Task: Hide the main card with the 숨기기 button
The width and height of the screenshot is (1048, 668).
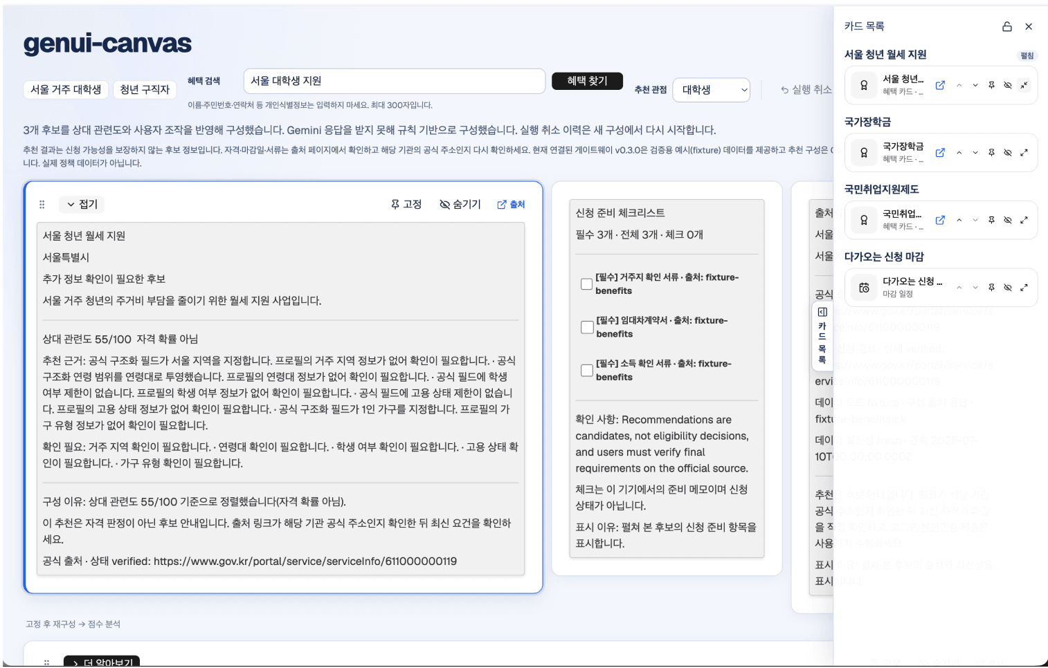Action: click(x=460, y=205)
